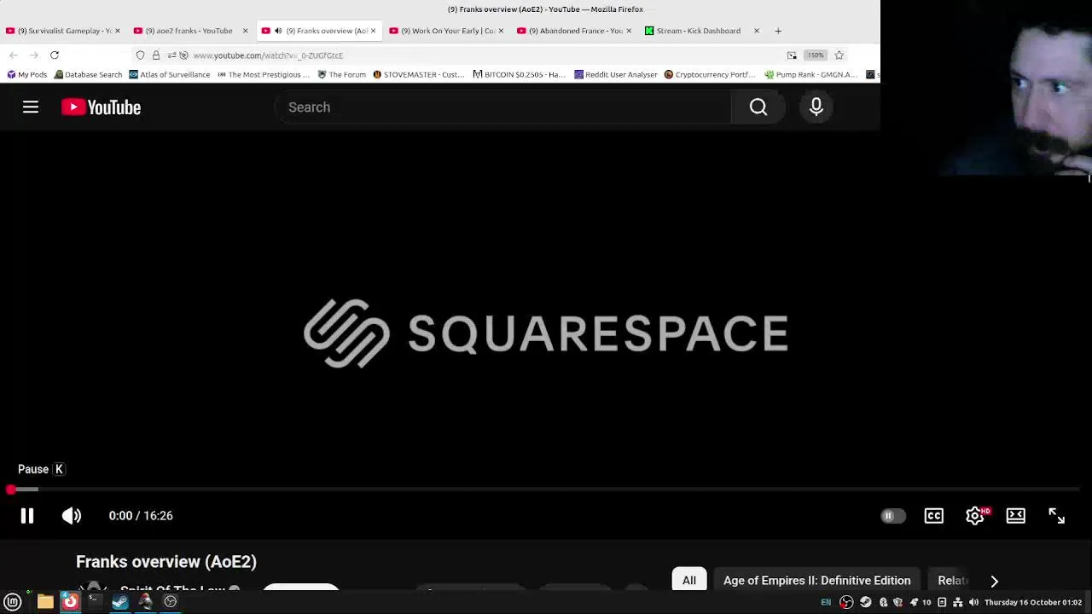
Task: Open the terminal from taskbar
Action: [95, 601]
